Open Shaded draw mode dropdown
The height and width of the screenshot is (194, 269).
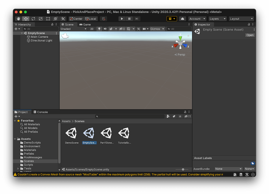pos(73,29)
